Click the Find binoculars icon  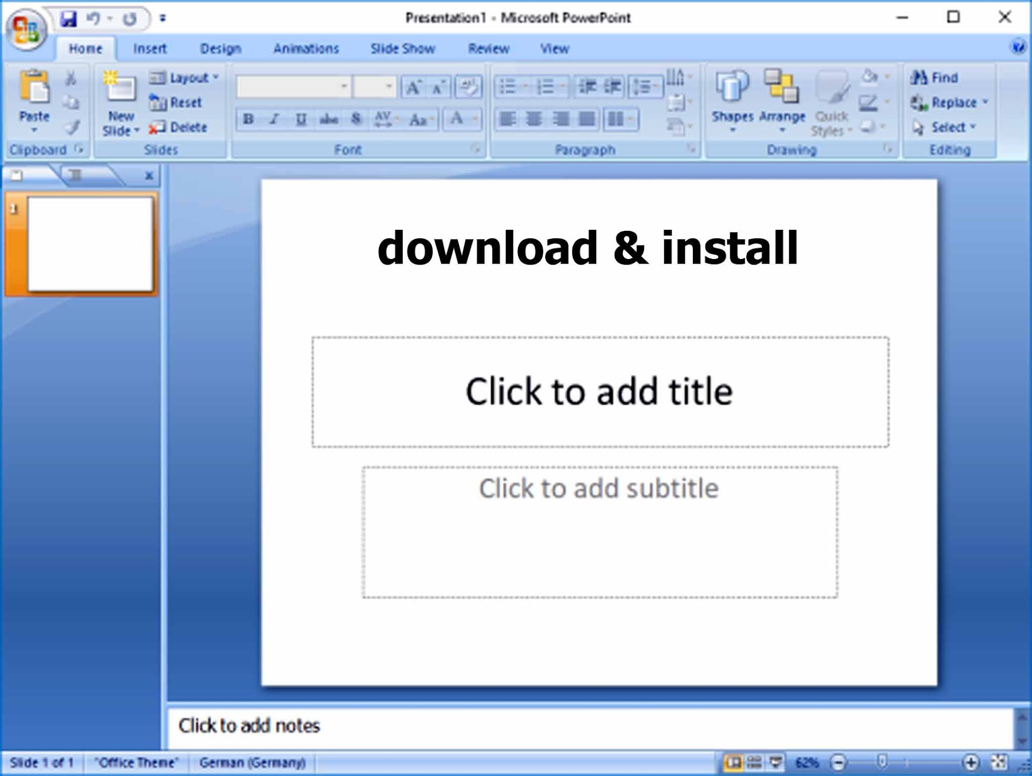[x=919, y=77]
